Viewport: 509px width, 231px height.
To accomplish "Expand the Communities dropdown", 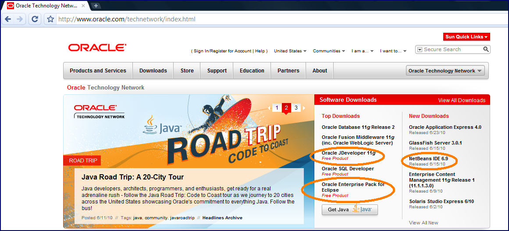I will pyautogui.click(x=329, y=51).
